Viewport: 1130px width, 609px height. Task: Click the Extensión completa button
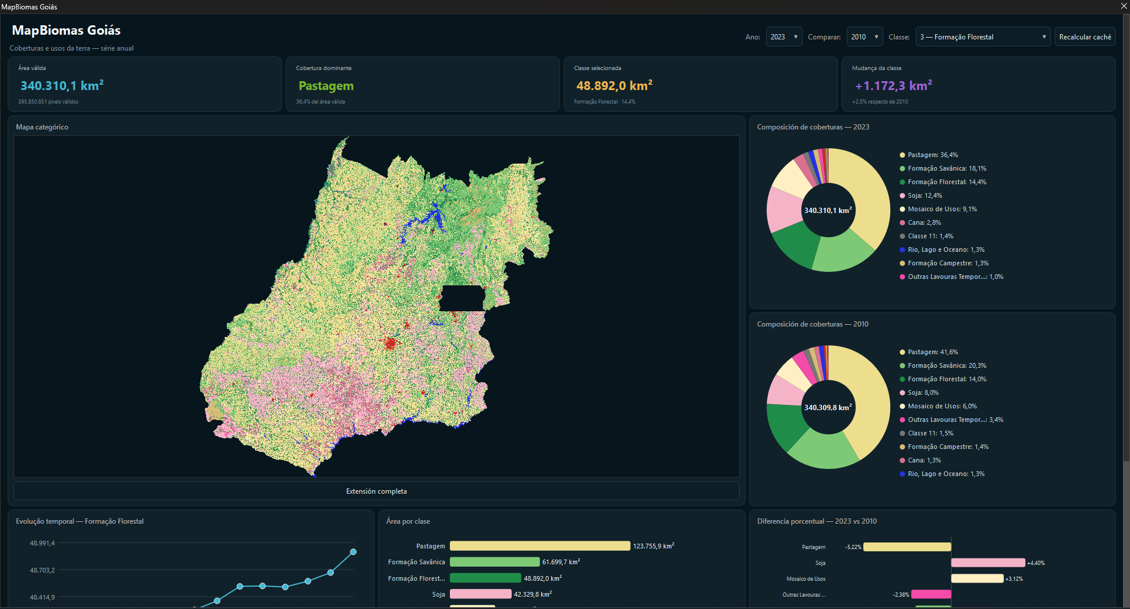pyautogui.click(x=376, y=491)
